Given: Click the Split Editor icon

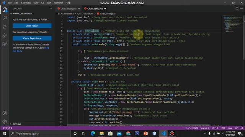Looking at the screenshot, I should click(x=237, y=8).
